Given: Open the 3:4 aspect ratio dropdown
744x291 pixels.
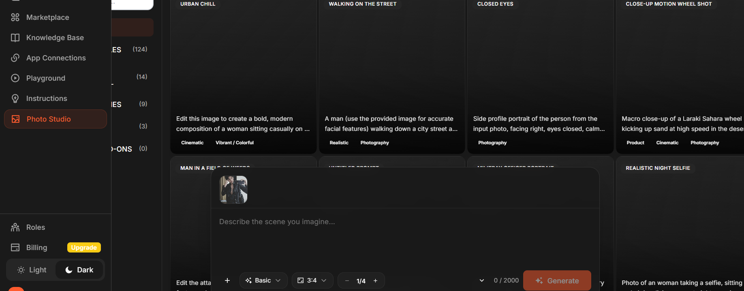Looking at the screenshot, I should pos(312,280).
